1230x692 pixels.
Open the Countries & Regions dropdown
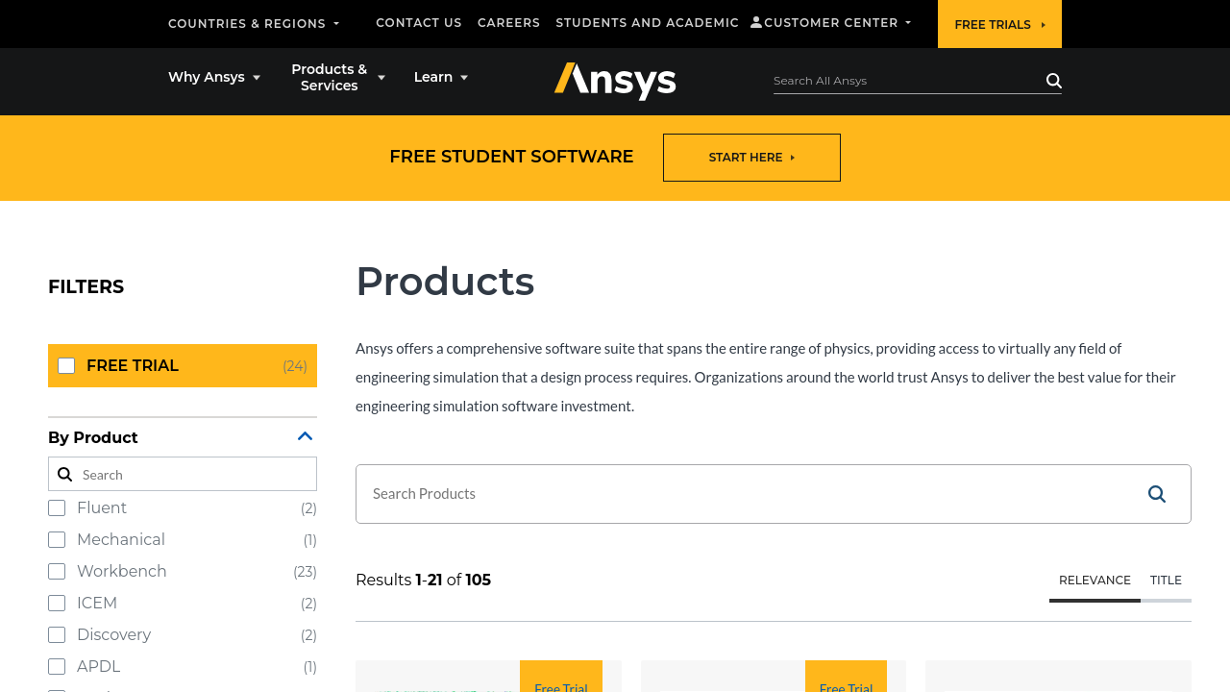pyautogui.click(x=254, y=23)
